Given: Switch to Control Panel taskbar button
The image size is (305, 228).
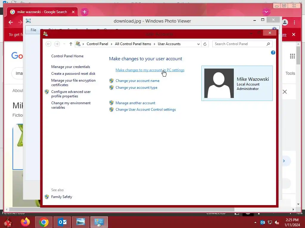Looking at the screenshot, I should click(x=99, y=222).
